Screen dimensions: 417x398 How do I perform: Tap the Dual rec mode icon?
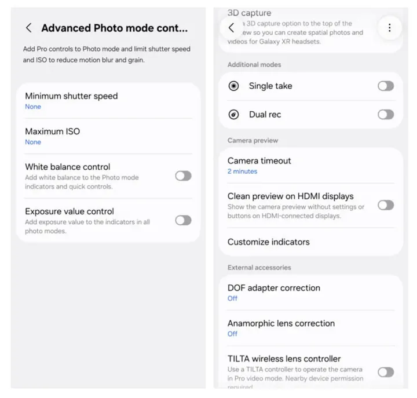(x=233, y=115)
